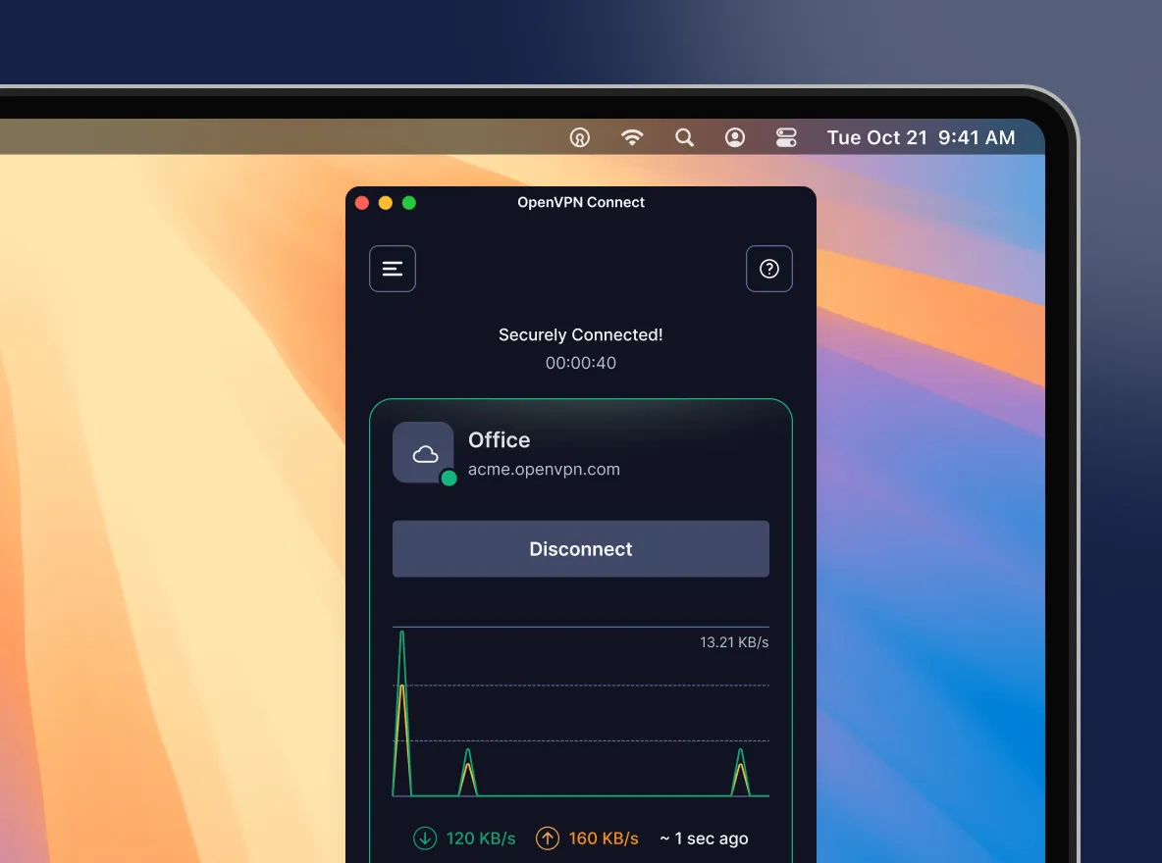Open the hamburger menu in OpenVPN Connect
Screen dimensions: 1162x863
coord(393,269)
